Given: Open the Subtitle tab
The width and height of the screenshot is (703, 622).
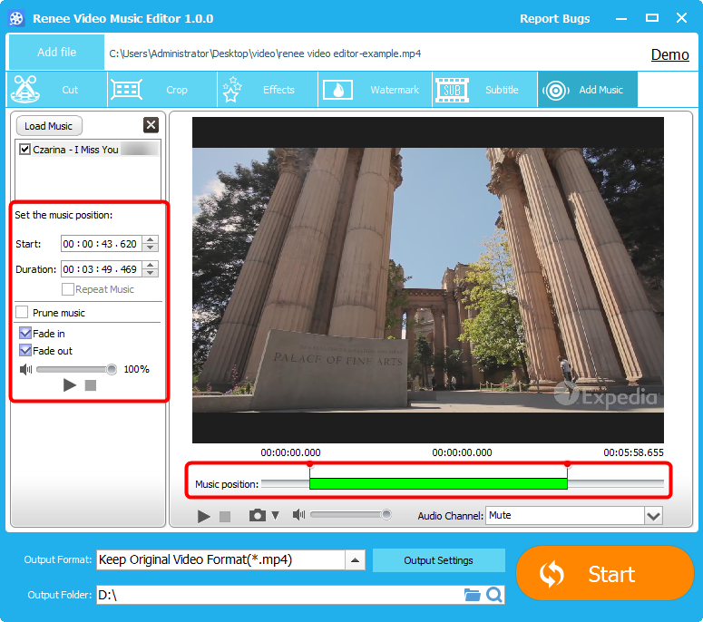Looking at the screenshot, I should 481,90.
